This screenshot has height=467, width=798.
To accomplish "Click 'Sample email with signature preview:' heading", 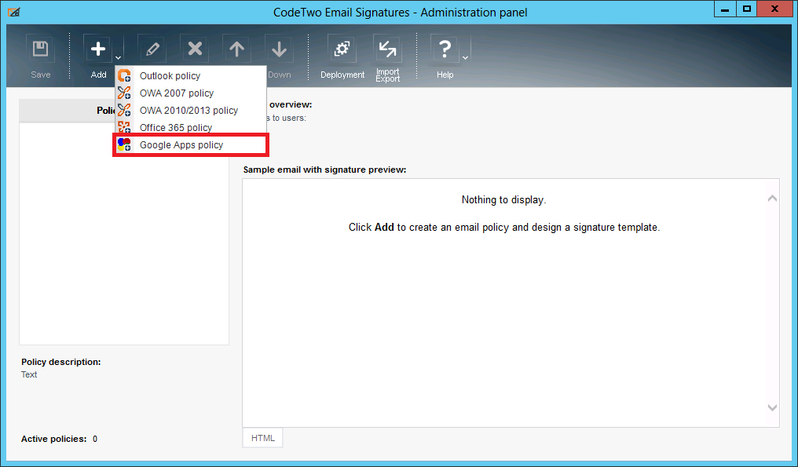I will click(324, 170).
